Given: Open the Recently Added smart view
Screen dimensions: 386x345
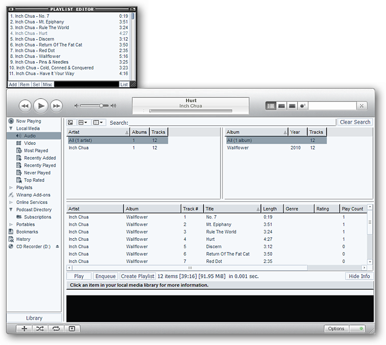Looking at the screenshot, I should [x=40, y=158].
